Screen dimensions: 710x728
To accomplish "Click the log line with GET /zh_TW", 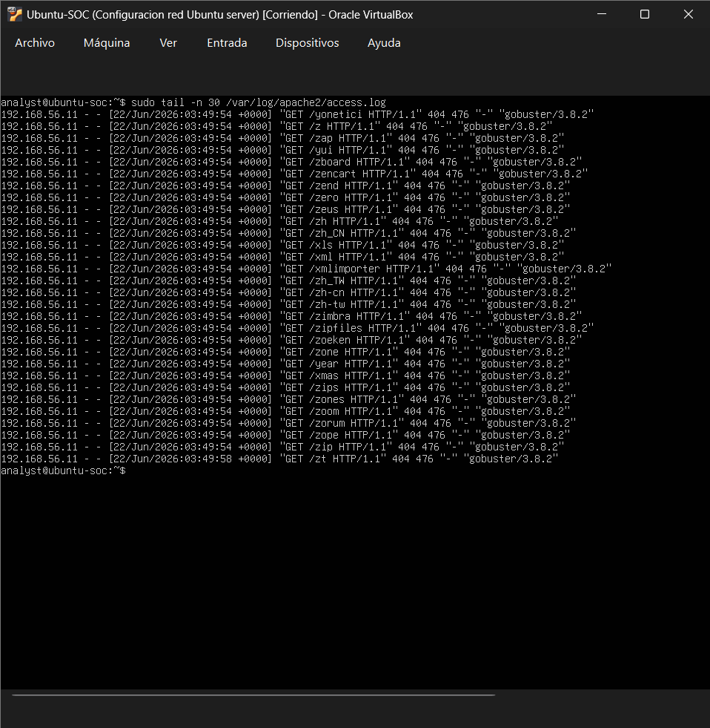I will coord(288,281).
